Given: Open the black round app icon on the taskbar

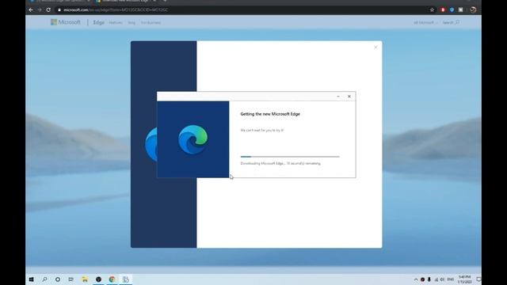Looking at the screenshot, I should tap(98, 279).
